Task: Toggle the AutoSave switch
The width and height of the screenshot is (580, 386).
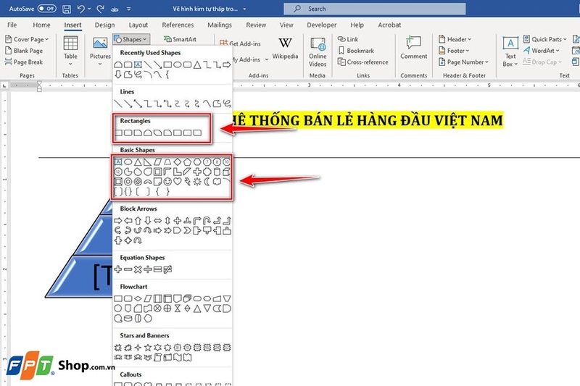Action: tap(47, 8)
